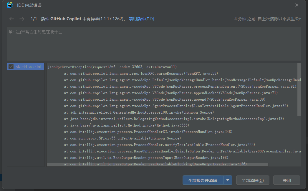Viewport: 308px width, 191px height.
Task: Click the WebStorm logo icon in title bar
Action: [10, 5]
